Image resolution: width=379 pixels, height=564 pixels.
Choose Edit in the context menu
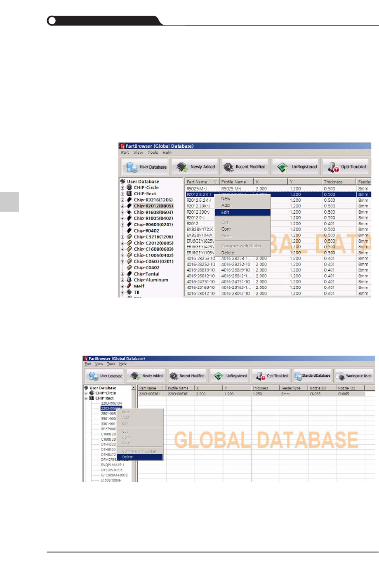click(242, 212)
